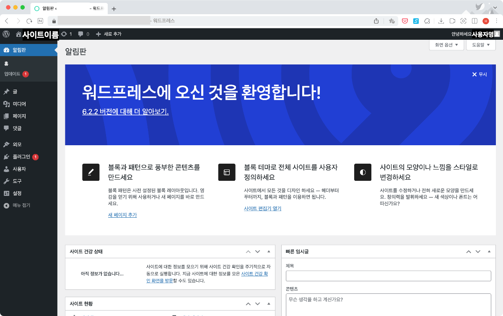This screenshot has height=316, width=503.
Task: Open 도구 menu in sidebar
Action: (x=29, y=181)
